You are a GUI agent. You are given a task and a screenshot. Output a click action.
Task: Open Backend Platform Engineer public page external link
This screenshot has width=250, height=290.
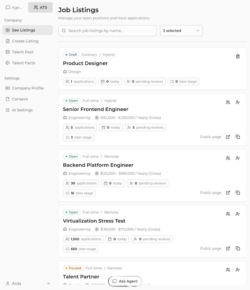click(x=228, y=193)
